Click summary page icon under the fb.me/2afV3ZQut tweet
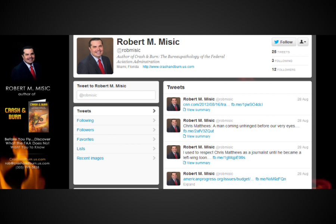Screen dimensions: 336x224 coord(184,136)
